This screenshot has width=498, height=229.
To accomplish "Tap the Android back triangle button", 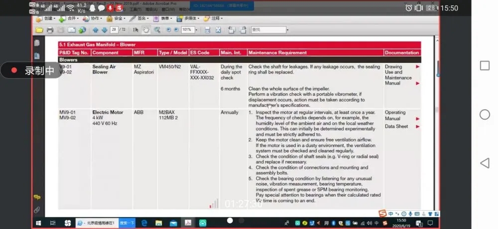I will pos(485,163).
